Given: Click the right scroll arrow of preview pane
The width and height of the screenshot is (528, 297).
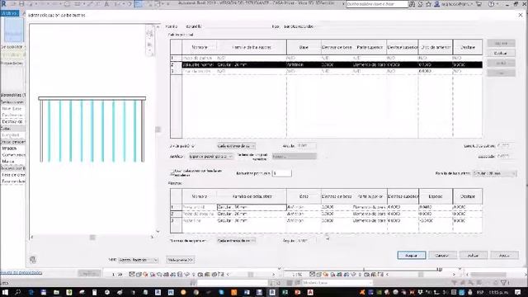Looking at the screenshot, I should click(x=152, y=238).
